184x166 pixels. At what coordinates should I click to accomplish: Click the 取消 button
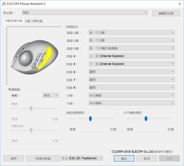tap(147, 158)
